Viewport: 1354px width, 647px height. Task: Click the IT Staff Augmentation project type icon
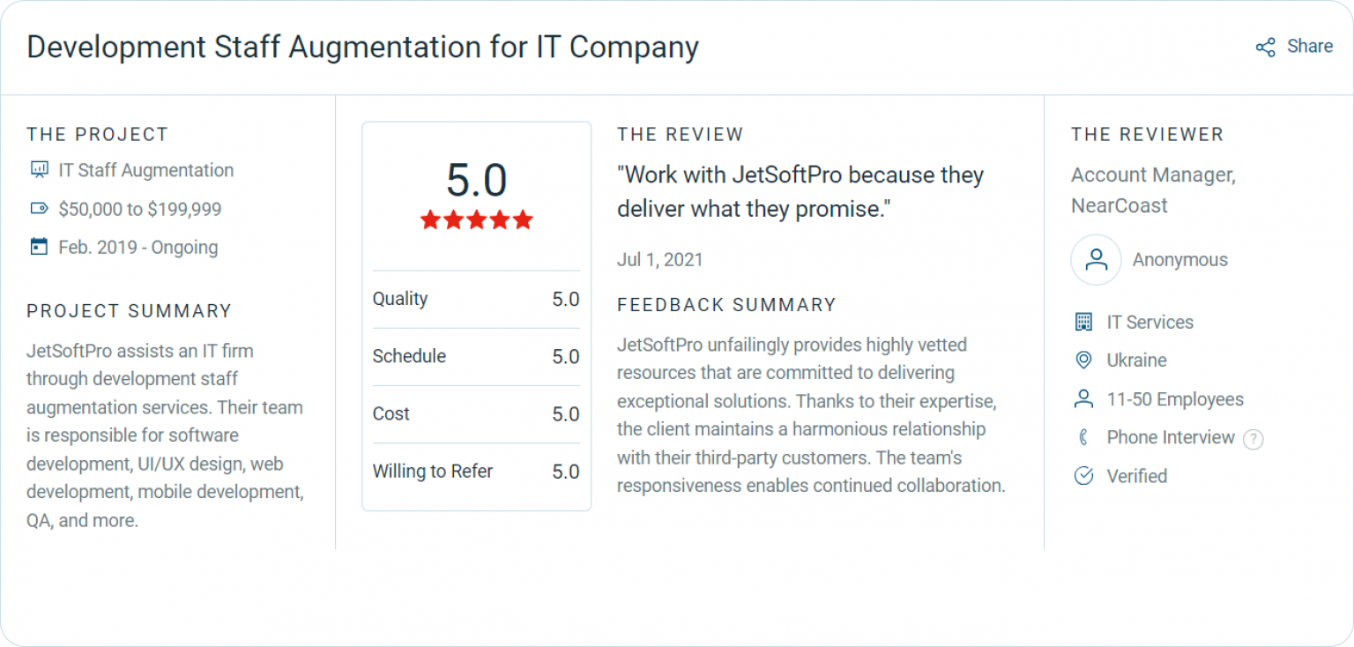[x=39, y=169]
